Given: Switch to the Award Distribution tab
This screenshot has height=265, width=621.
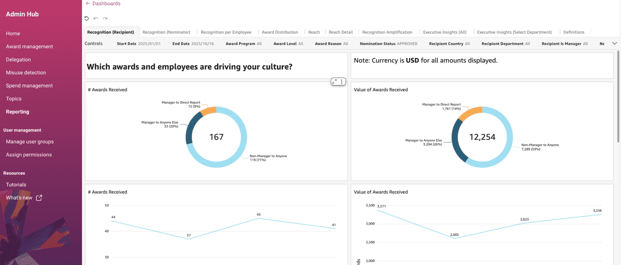Looking at the screenshot, I should click(280, 32).
